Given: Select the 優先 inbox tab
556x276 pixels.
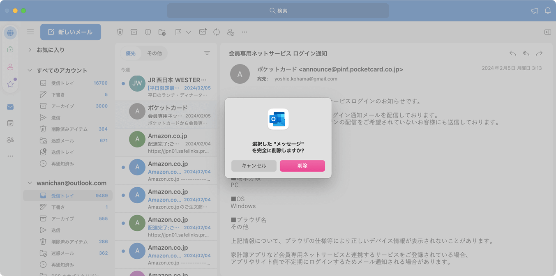Looking at the screenshot, I should [x=131, y=53].
